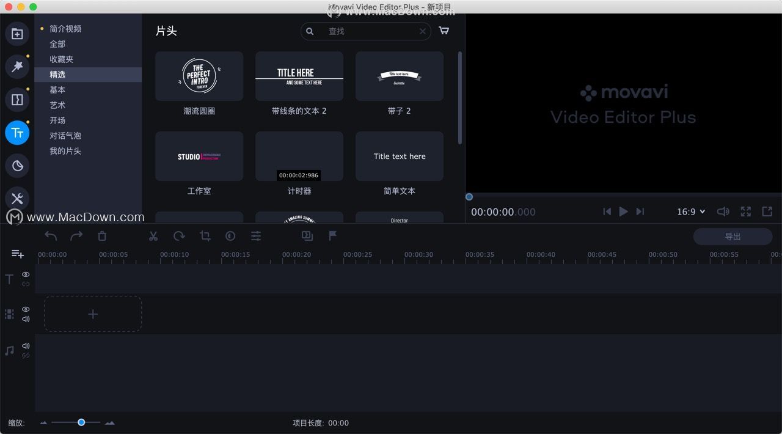Select the 简单文本 title preset
782x434 pixels.
point(400,156)
